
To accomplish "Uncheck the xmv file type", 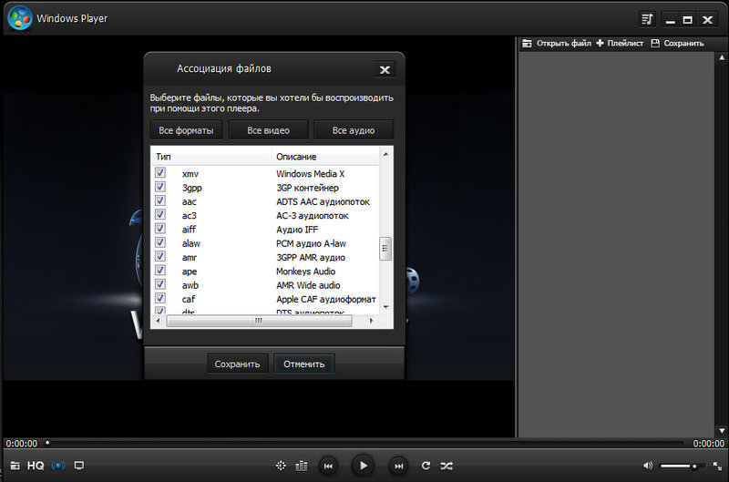I will tap(160, 172).
